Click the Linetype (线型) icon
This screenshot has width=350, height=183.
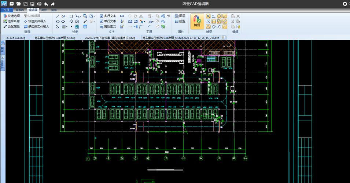point(180,21)
